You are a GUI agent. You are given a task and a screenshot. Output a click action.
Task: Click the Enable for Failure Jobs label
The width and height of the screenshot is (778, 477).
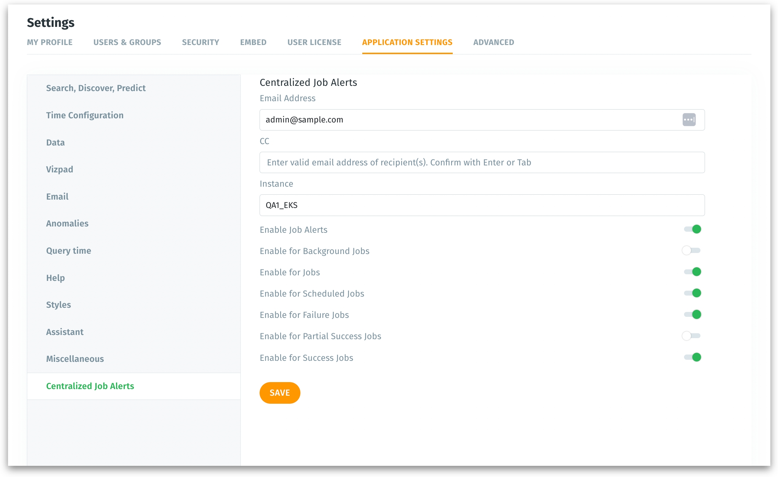(304, 315)
